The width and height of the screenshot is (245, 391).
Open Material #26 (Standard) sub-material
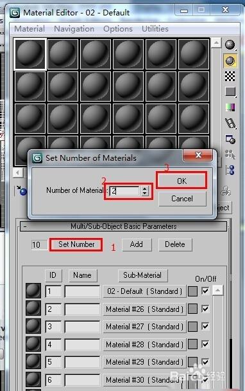point(144,309)
